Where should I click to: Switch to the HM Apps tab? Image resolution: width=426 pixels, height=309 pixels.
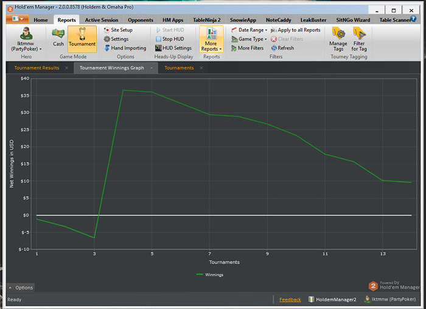(173, 20)
